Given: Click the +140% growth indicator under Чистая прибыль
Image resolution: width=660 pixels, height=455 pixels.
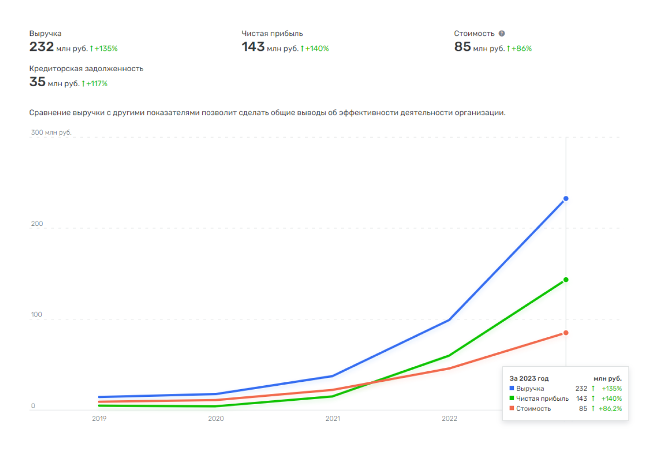Looking at the screenshot, I should (315, 48).
